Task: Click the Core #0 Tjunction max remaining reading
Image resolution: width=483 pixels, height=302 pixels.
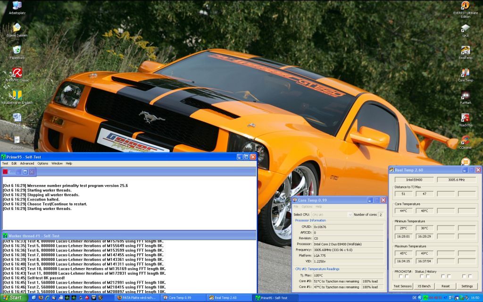Action: click(x=337, y=281)
